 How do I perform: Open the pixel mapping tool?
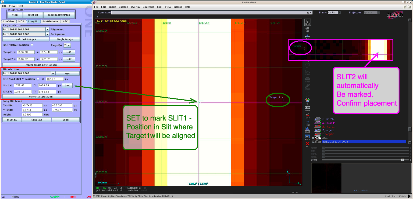pos(307,130)
